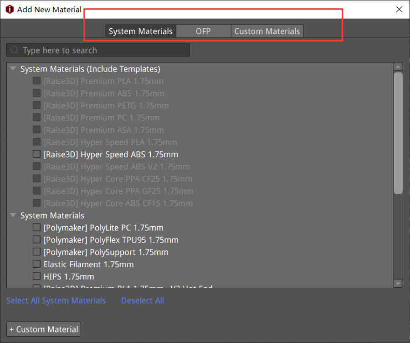Viewport: 410px width, 343px height.
Task: Collapse System Materials (Include Templates) group
Action: [13, 68]
